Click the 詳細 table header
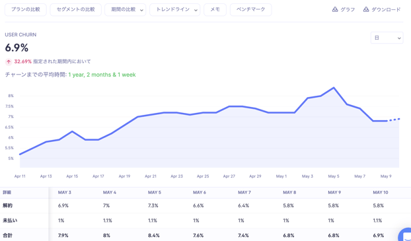The height and width of the screenshot is (241, 411). pos(7,193)
